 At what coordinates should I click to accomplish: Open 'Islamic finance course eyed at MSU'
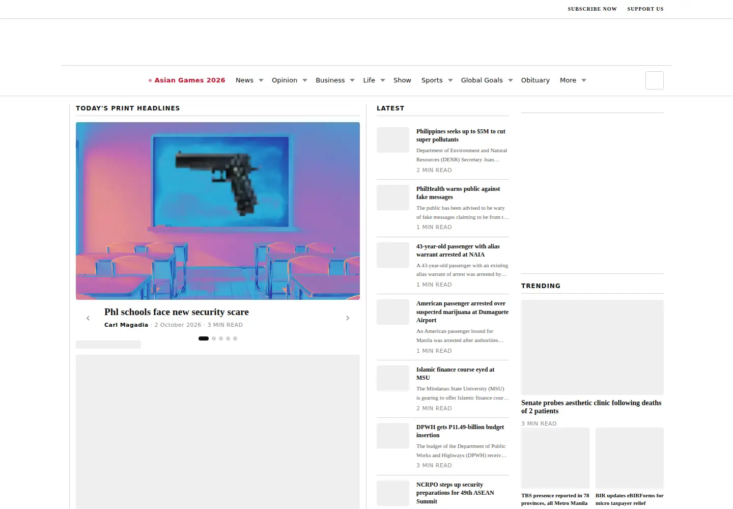pyautogui.click(x=455, y=374)
